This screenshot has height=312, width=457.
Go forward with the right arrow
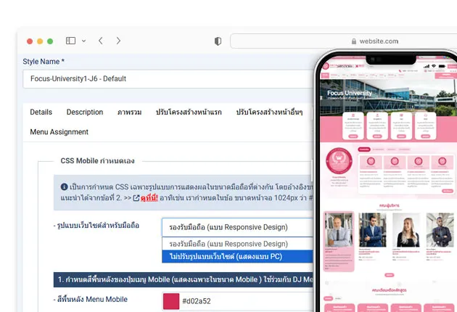pyautogui.click(x=118, y=41)
